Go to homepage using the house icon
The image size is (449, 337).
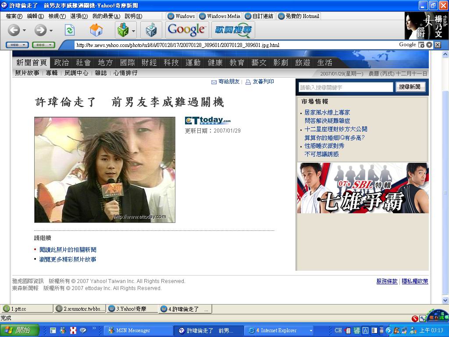(x=96, y=30)
